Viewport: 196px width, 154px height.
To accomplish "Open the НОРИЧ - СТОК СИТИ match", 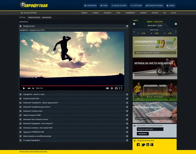I will point(155,22).
